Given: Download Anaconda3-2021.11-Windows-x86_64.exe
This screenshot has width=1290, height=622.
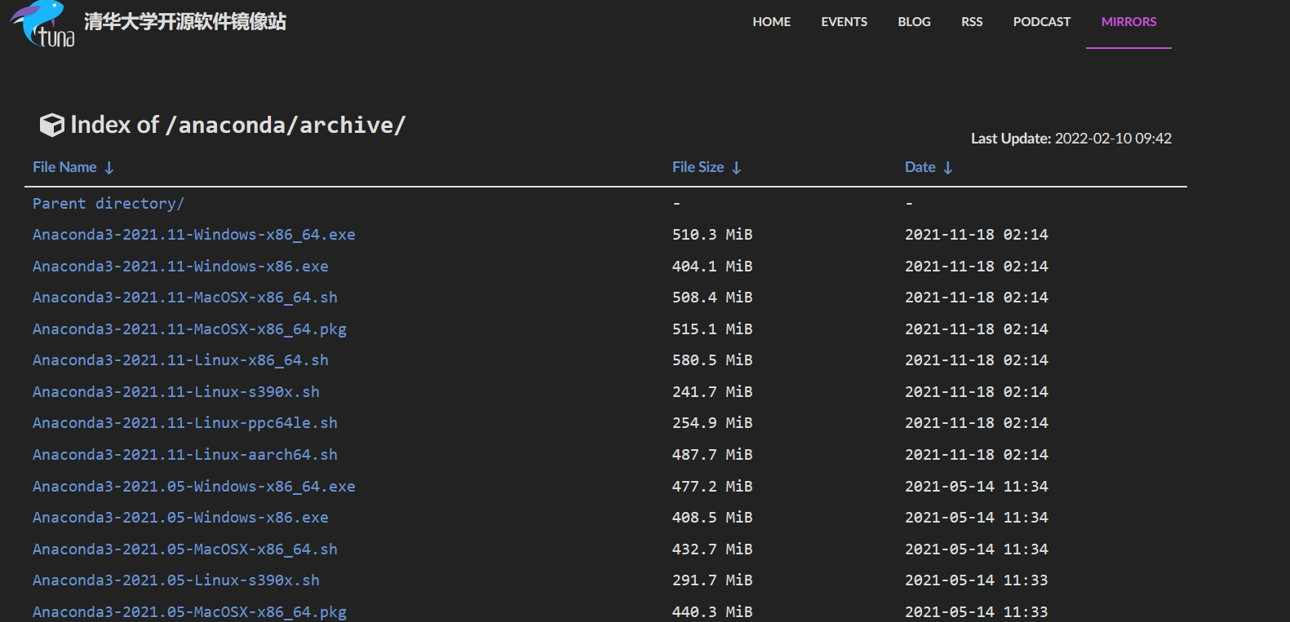Looking at the screenshot, I should pos(194,235).
